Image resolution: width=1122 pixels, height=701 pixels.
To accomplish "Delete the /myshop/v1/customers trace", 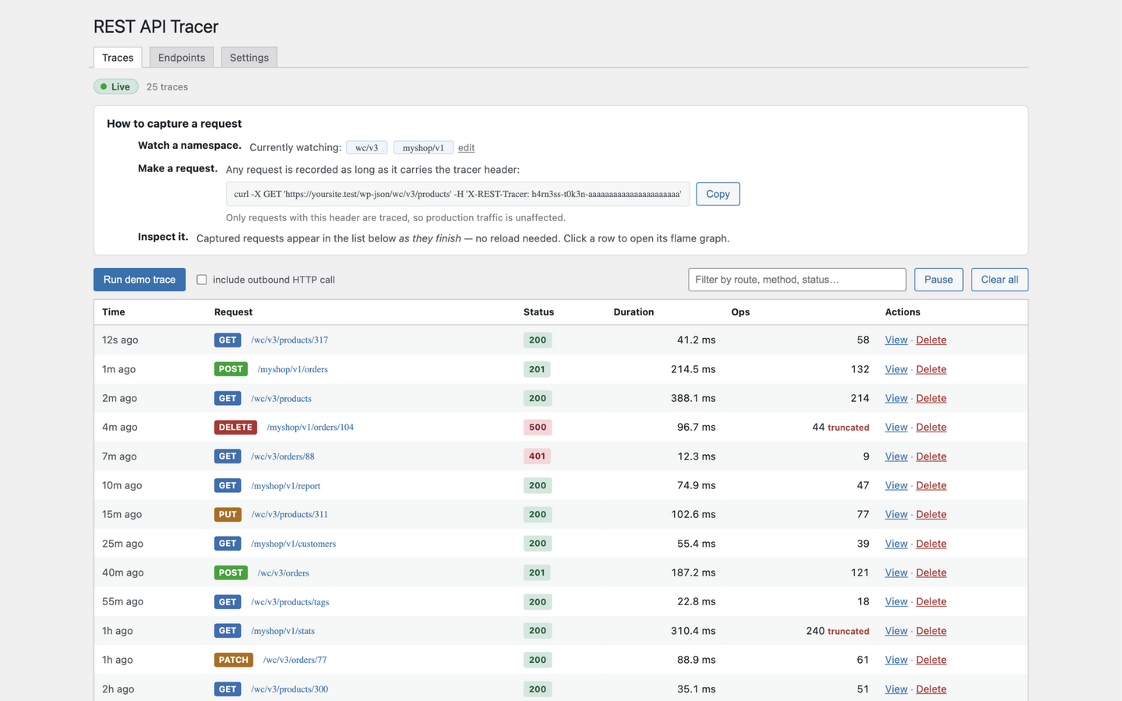I will 931,544.
